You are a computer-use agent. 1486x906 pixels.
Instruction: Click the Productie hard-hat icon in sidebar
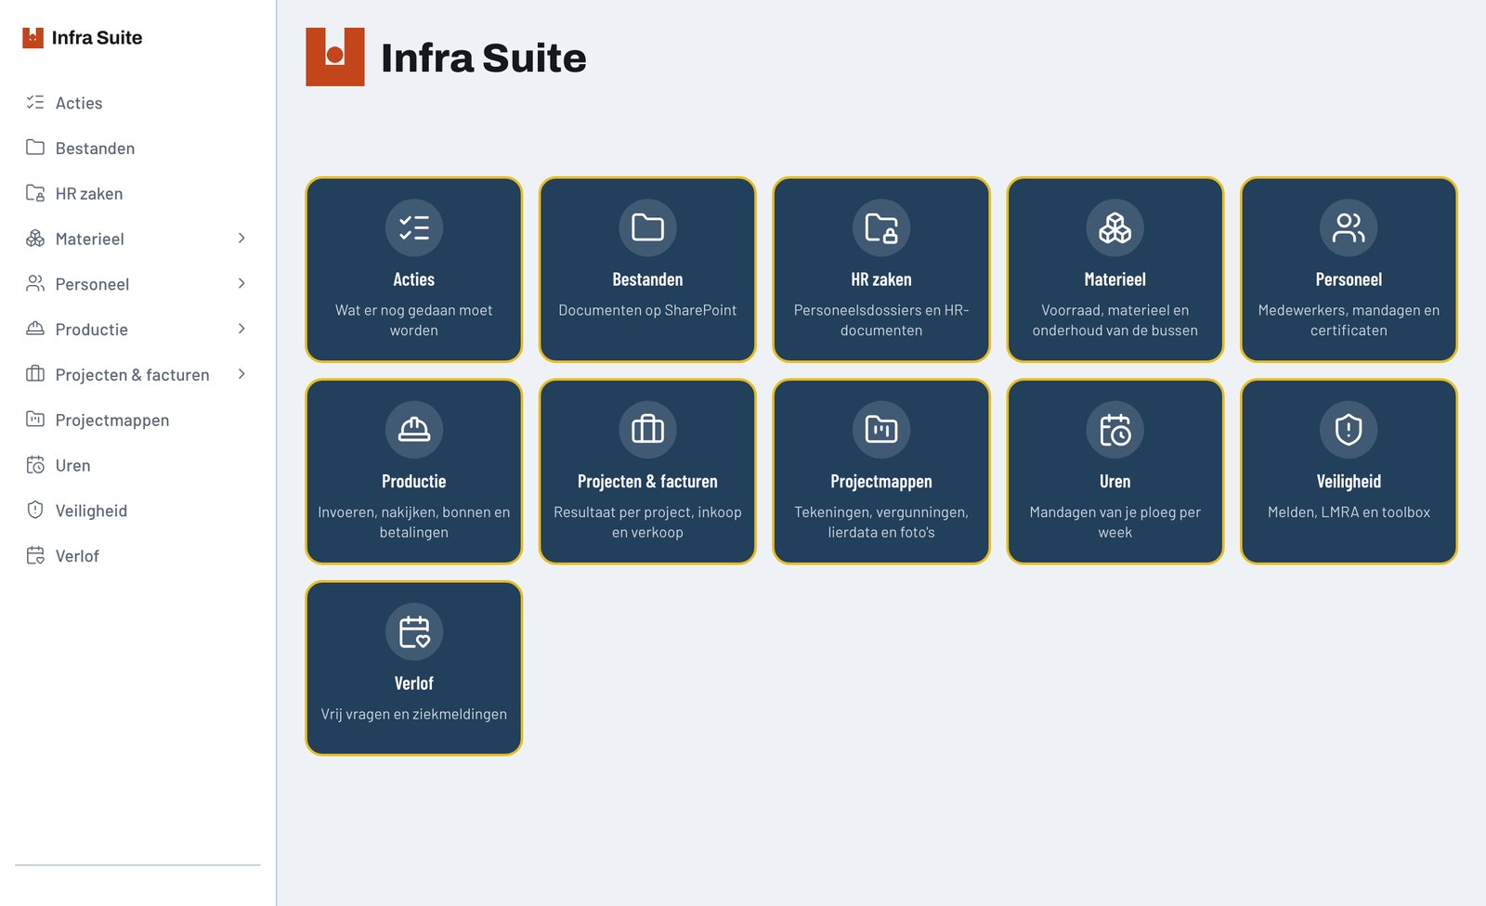click(35, 329)
